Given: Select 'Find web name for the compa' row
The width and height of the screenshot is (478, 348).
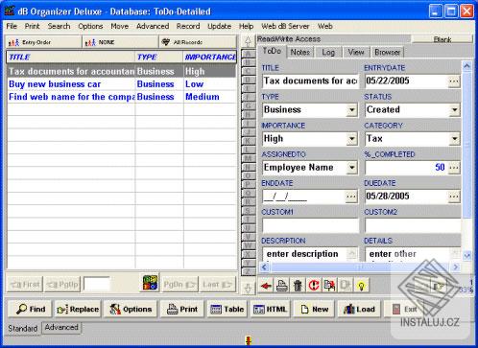Looking at the screenshot, I should click(x=122, y=97).
